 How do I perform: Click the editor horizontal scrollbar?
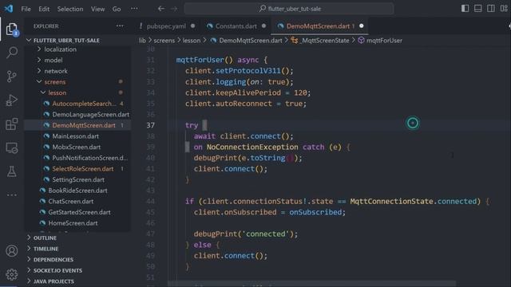pos(312,284)
